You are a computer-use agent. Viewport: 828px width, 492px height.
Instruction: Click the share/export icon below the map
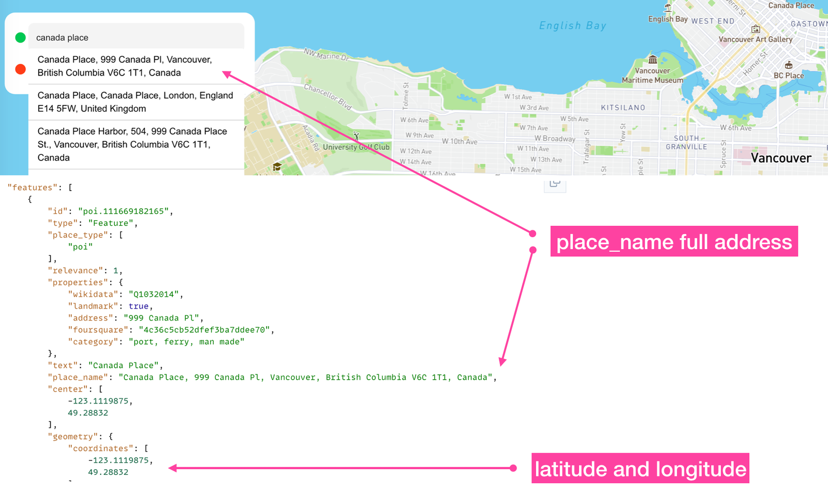(555, 184)
